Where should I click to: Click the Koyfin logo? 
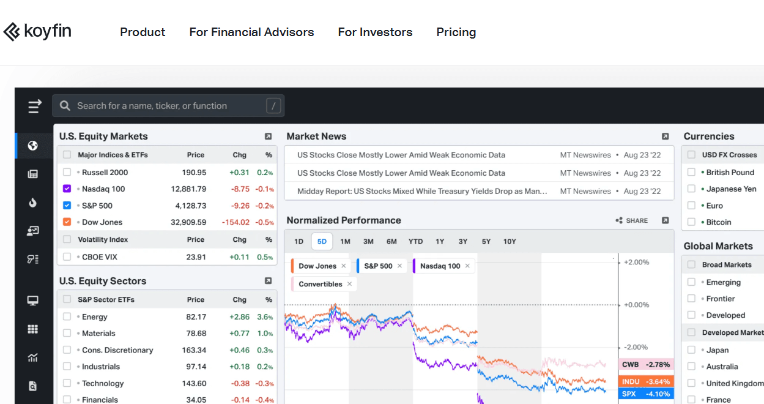click(x=37, y=31)
